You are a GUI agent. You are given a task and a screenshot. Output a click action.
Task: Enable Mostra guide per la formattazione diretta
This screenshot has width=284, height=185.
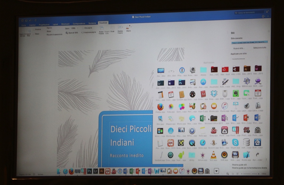point(249,168)
